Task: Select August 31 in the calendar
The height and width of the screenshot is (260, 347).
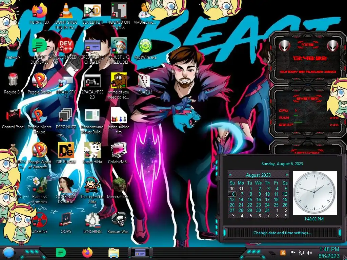Action: [x=267, y=210]
